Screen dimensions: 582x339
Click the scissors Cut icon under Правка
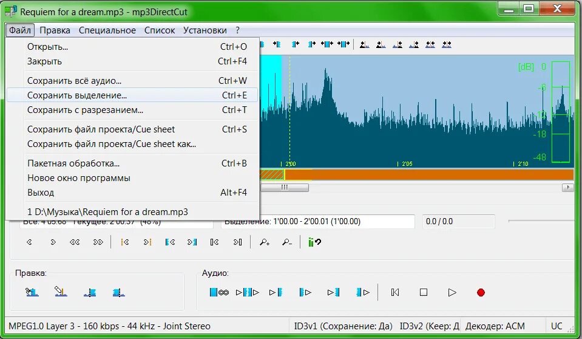tap(32, 292)
